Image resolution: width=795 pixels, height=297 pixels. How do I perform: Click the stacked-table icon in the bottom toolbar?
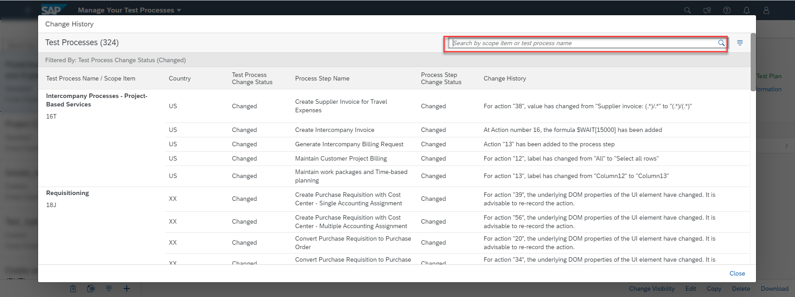coord(91,289)
